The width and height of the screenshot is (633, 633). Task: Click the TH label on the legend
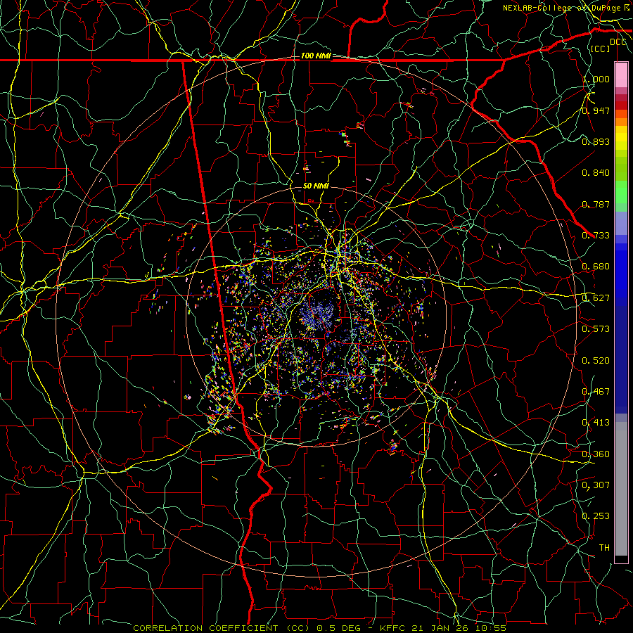point(604,548)
